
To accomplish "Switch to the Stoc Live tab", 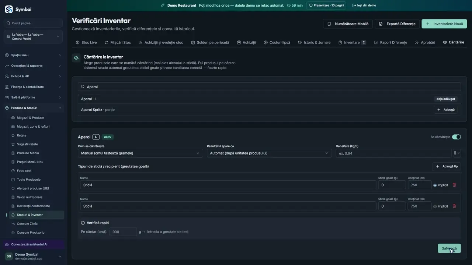I will [x=86, y=42].
